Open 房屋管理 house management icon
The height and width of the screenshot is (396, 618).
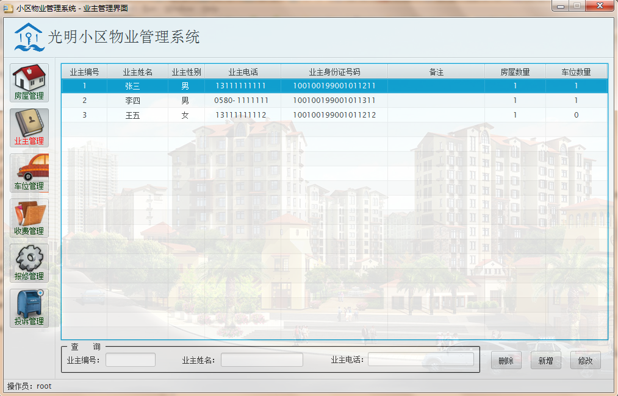click(29, 83)
